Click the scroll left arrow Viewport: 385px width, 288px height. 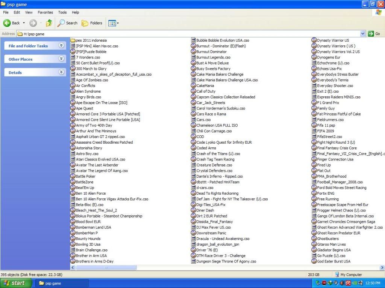tap(73, 267)
